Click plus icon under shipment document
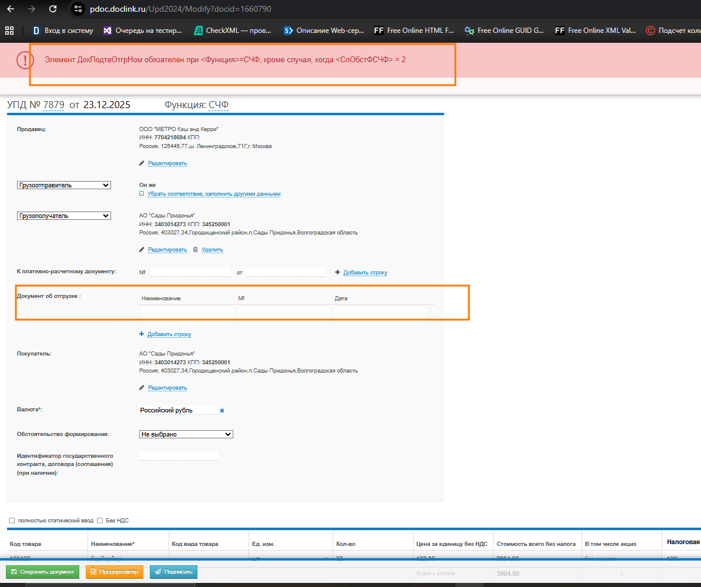Viewport: 701px width, 587px height. [142, 334]
